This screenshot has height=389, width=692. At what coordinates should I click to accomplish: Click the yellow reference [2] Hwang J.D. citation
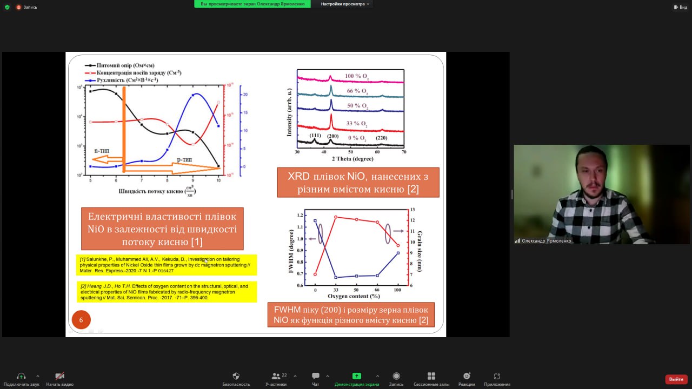[x=167, y=292]
